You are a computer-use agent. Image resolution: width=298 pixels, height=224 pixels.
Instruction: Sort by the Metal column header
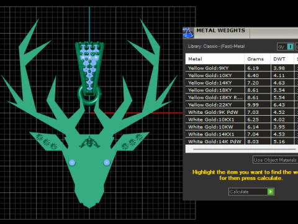click(x=215, y=59)
